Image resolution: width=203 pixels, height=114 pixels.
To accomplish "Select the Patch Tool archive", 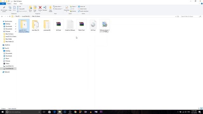I will pyautogui.click(x=82, y=25).
